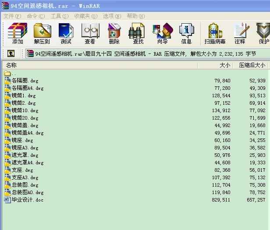
Task: Select the file 镜筒10.dwg
Action: [25, 110]
